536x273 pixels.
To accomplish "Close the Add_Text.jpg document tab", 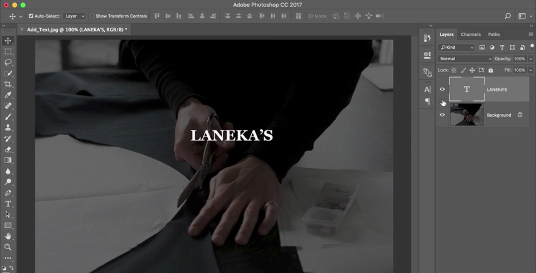I will point(22,29).
